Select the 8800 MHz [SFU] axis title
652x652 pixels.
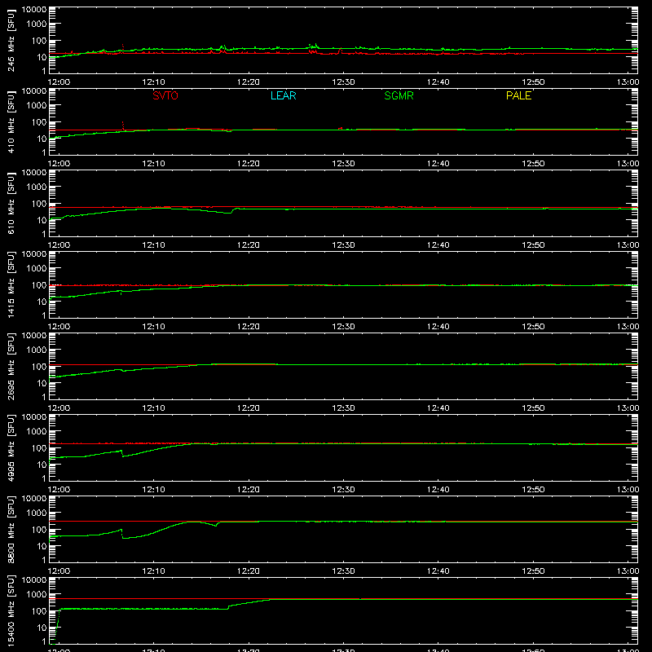click(x=11, y=529)
